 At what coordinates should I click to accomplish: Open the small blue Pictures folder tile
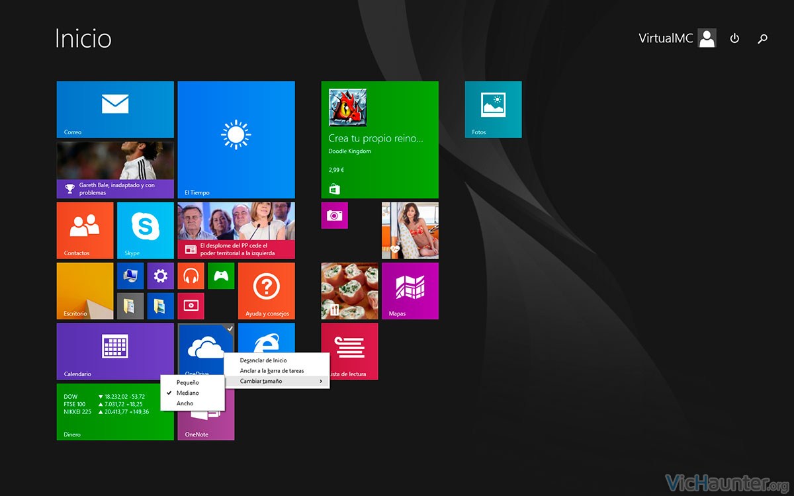pos(161,306)
